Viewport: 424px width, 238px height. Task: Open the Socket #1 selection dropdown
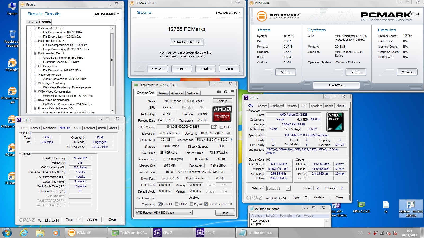[x=278, y=188]
